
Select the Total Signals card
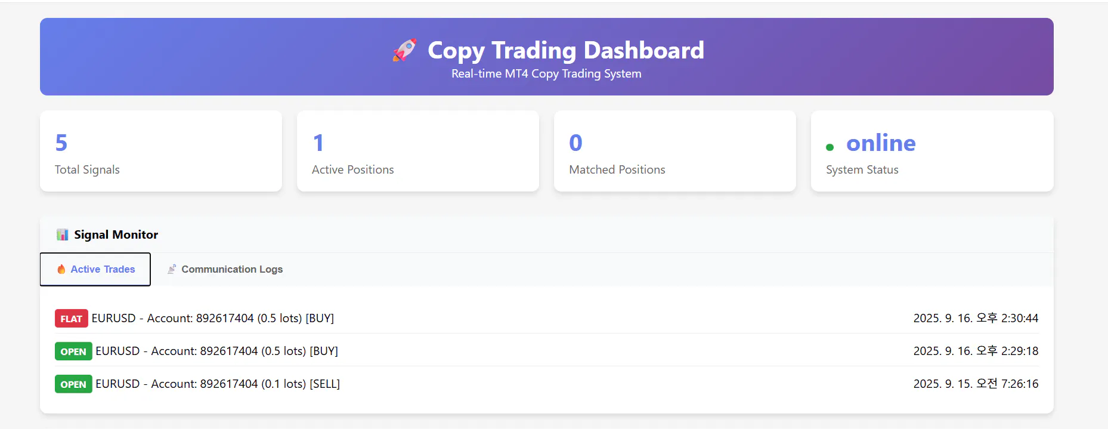coord(161,151)
